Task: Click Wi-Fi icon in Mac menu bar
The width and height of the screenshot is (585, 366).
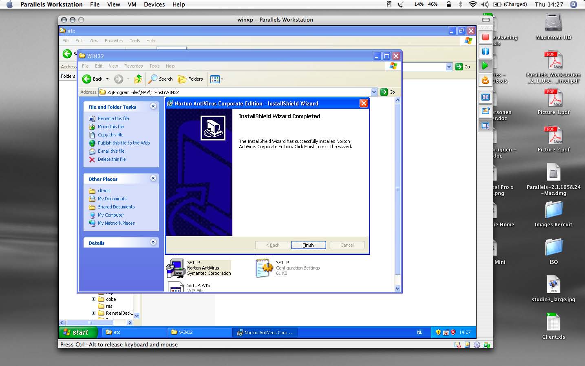Action: 472,4
